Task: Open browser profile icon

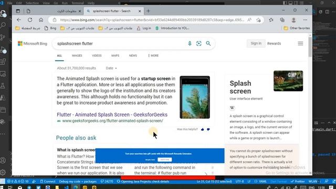Action: [x=293, y=20]
